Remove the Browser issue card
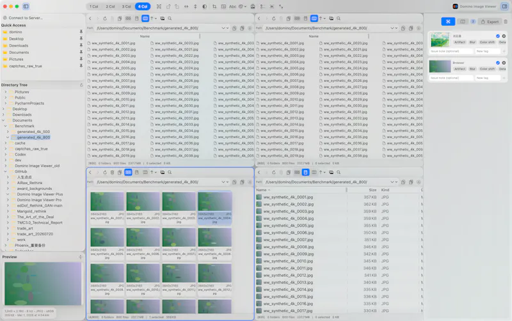Screen dimensions: 512x321 click(x=504, y=63)
